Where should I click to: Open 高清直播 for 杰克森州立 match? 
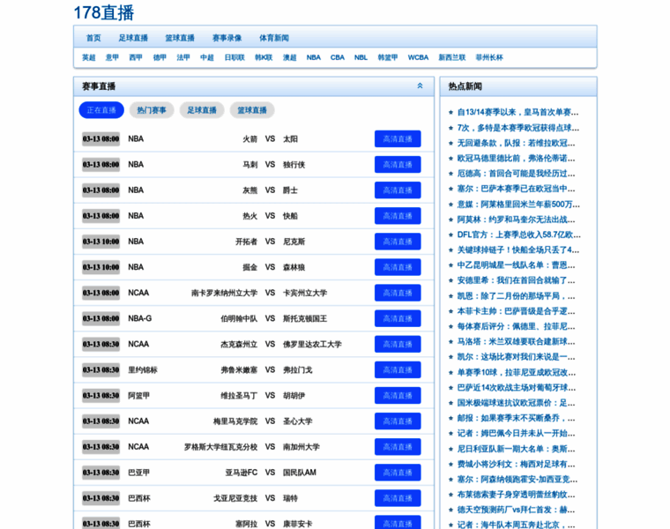398,344
